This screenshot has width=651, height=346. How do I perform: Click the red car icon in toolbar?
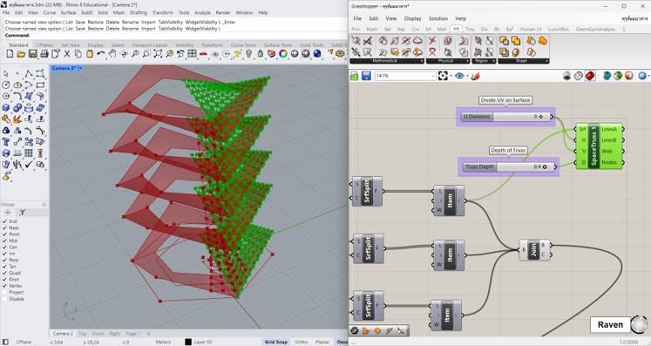tap(203, 54)
